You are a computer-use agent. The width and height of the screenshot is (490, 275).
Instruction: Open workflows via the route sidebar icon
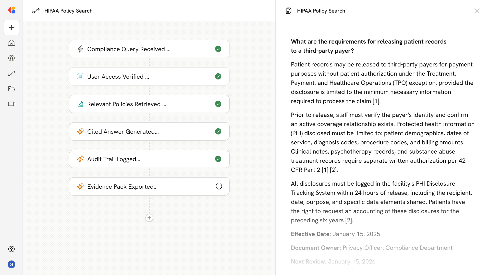pyautogui.click(x=11, y=73)
